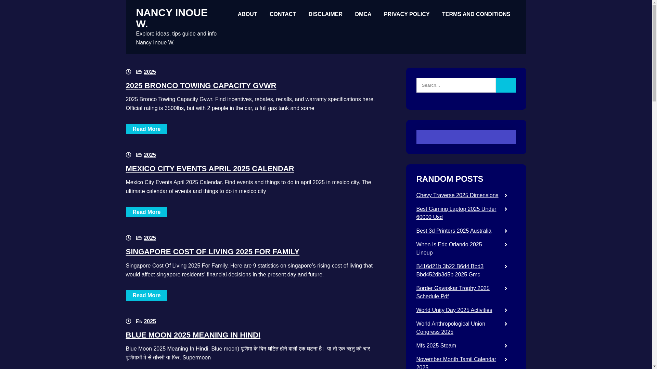
Task: Click the clock icon above the Mexico City post
Action: [128, 155]
